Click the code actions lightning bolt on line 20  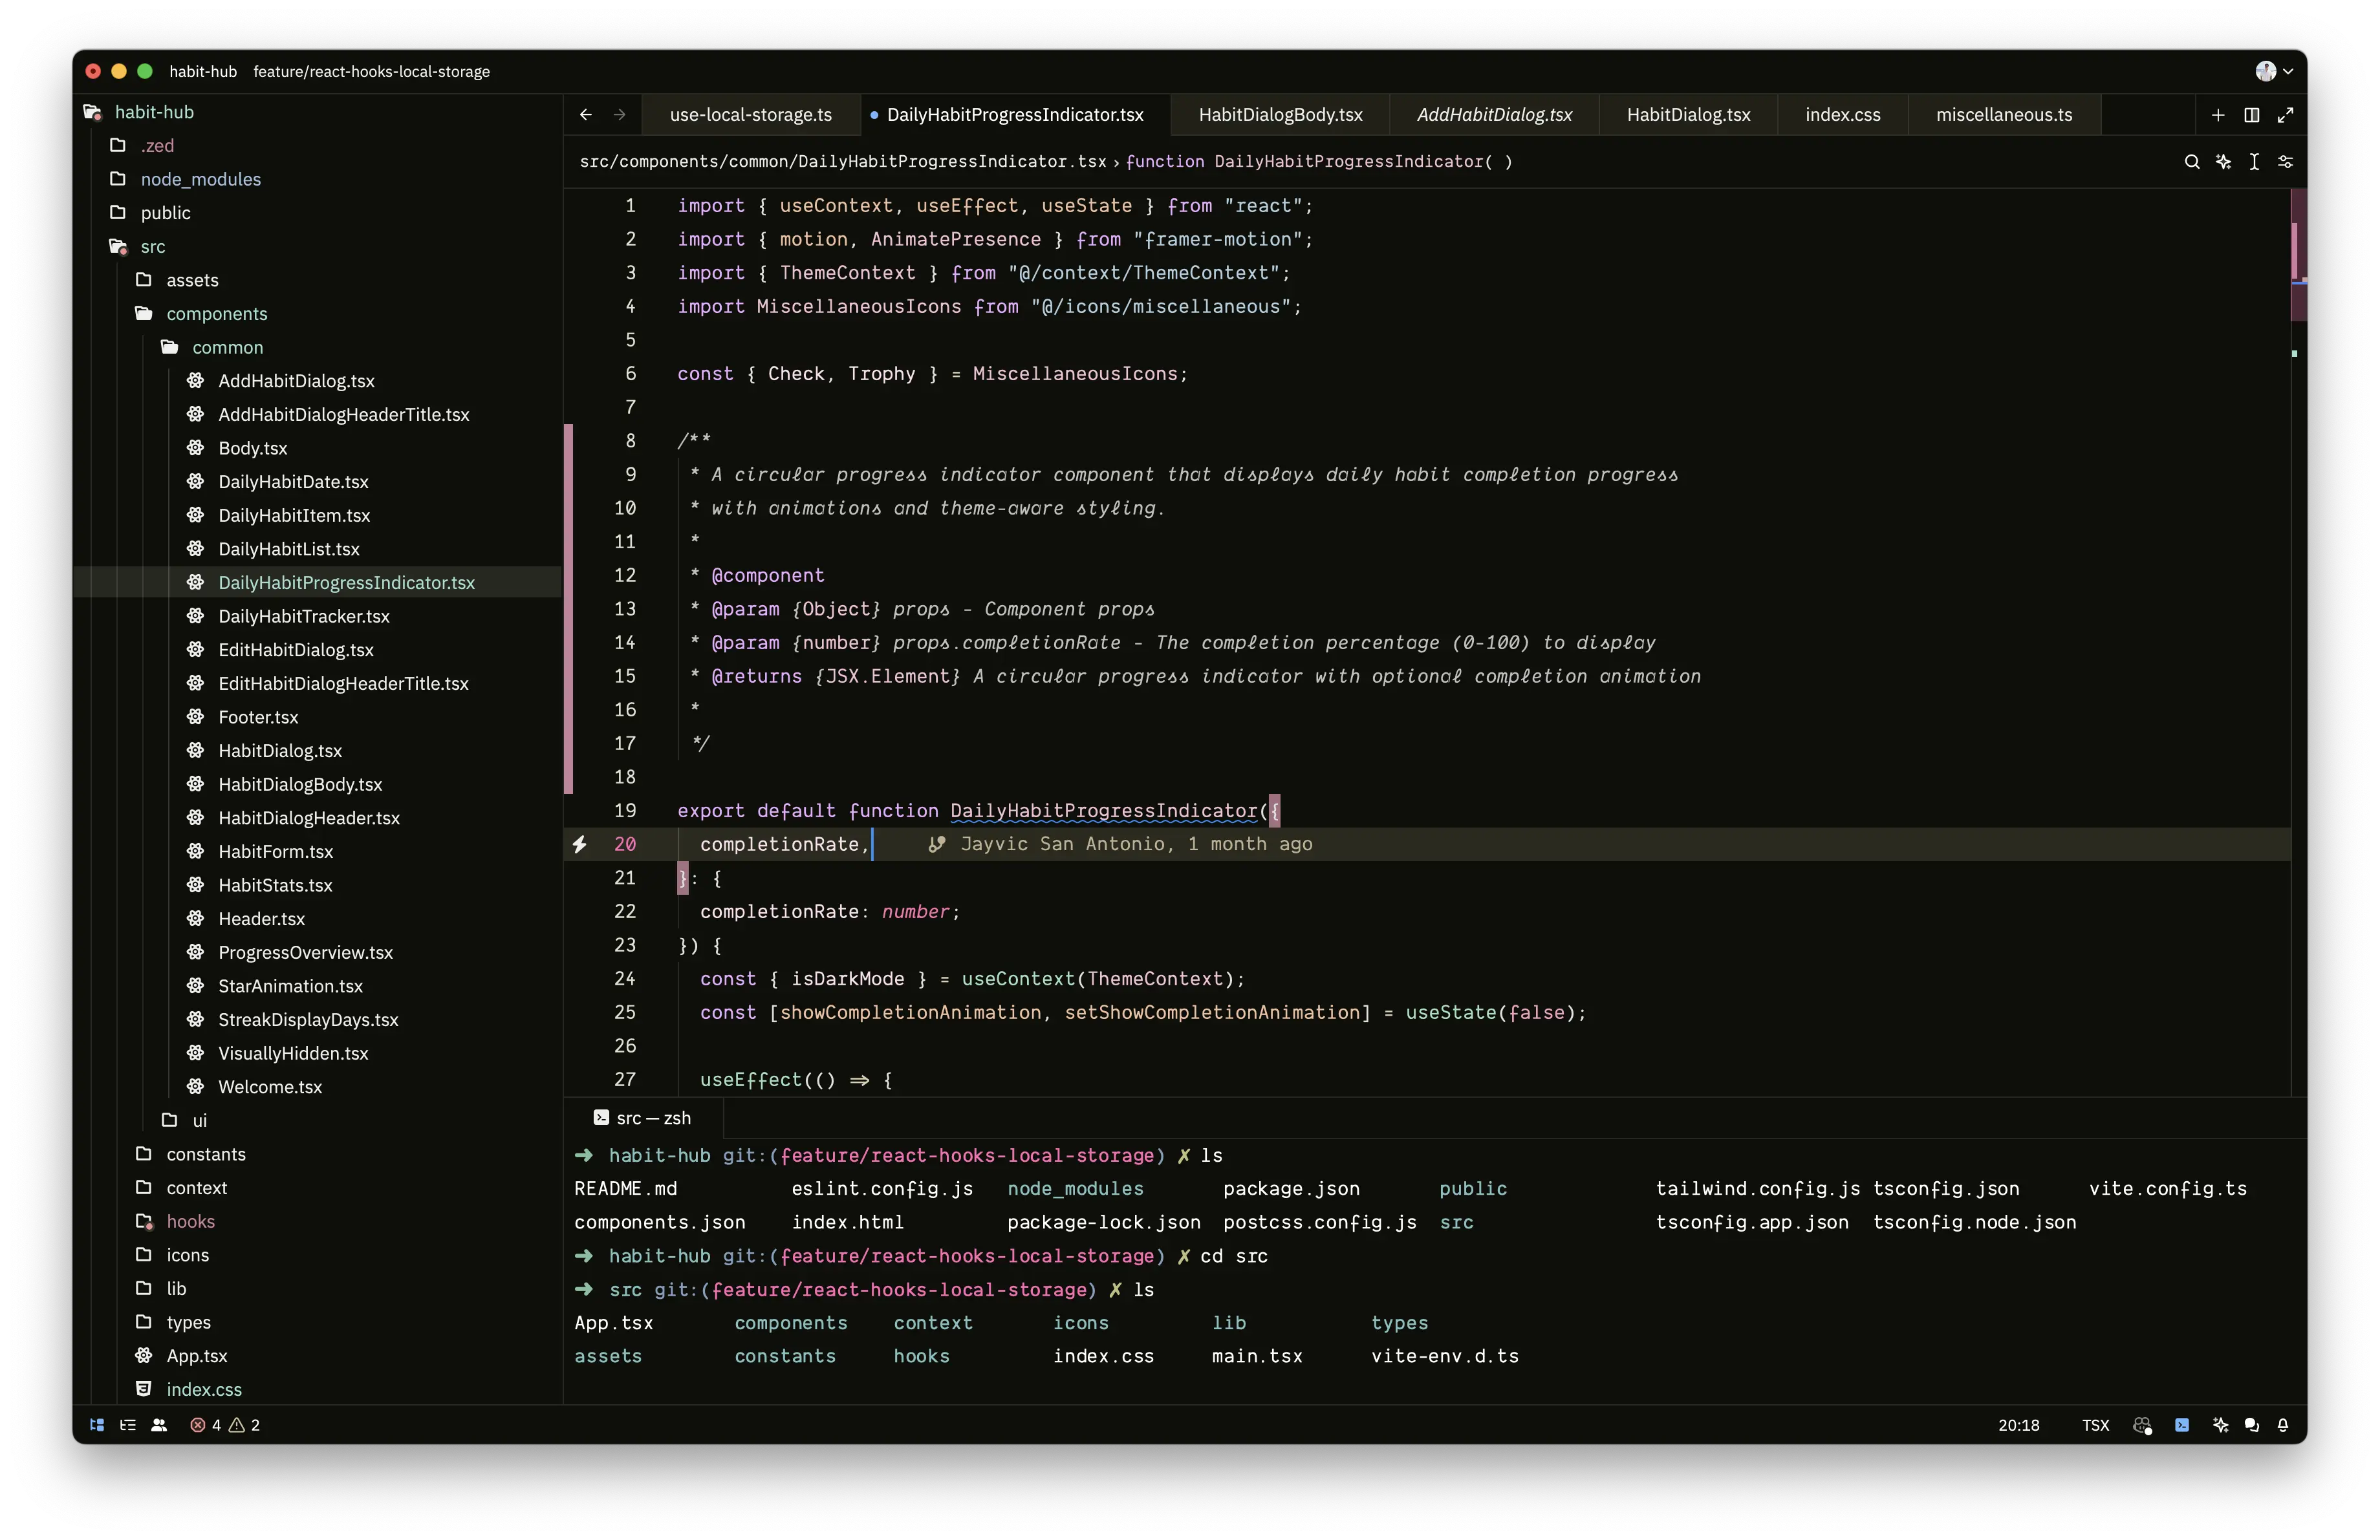tap(580, 844)
